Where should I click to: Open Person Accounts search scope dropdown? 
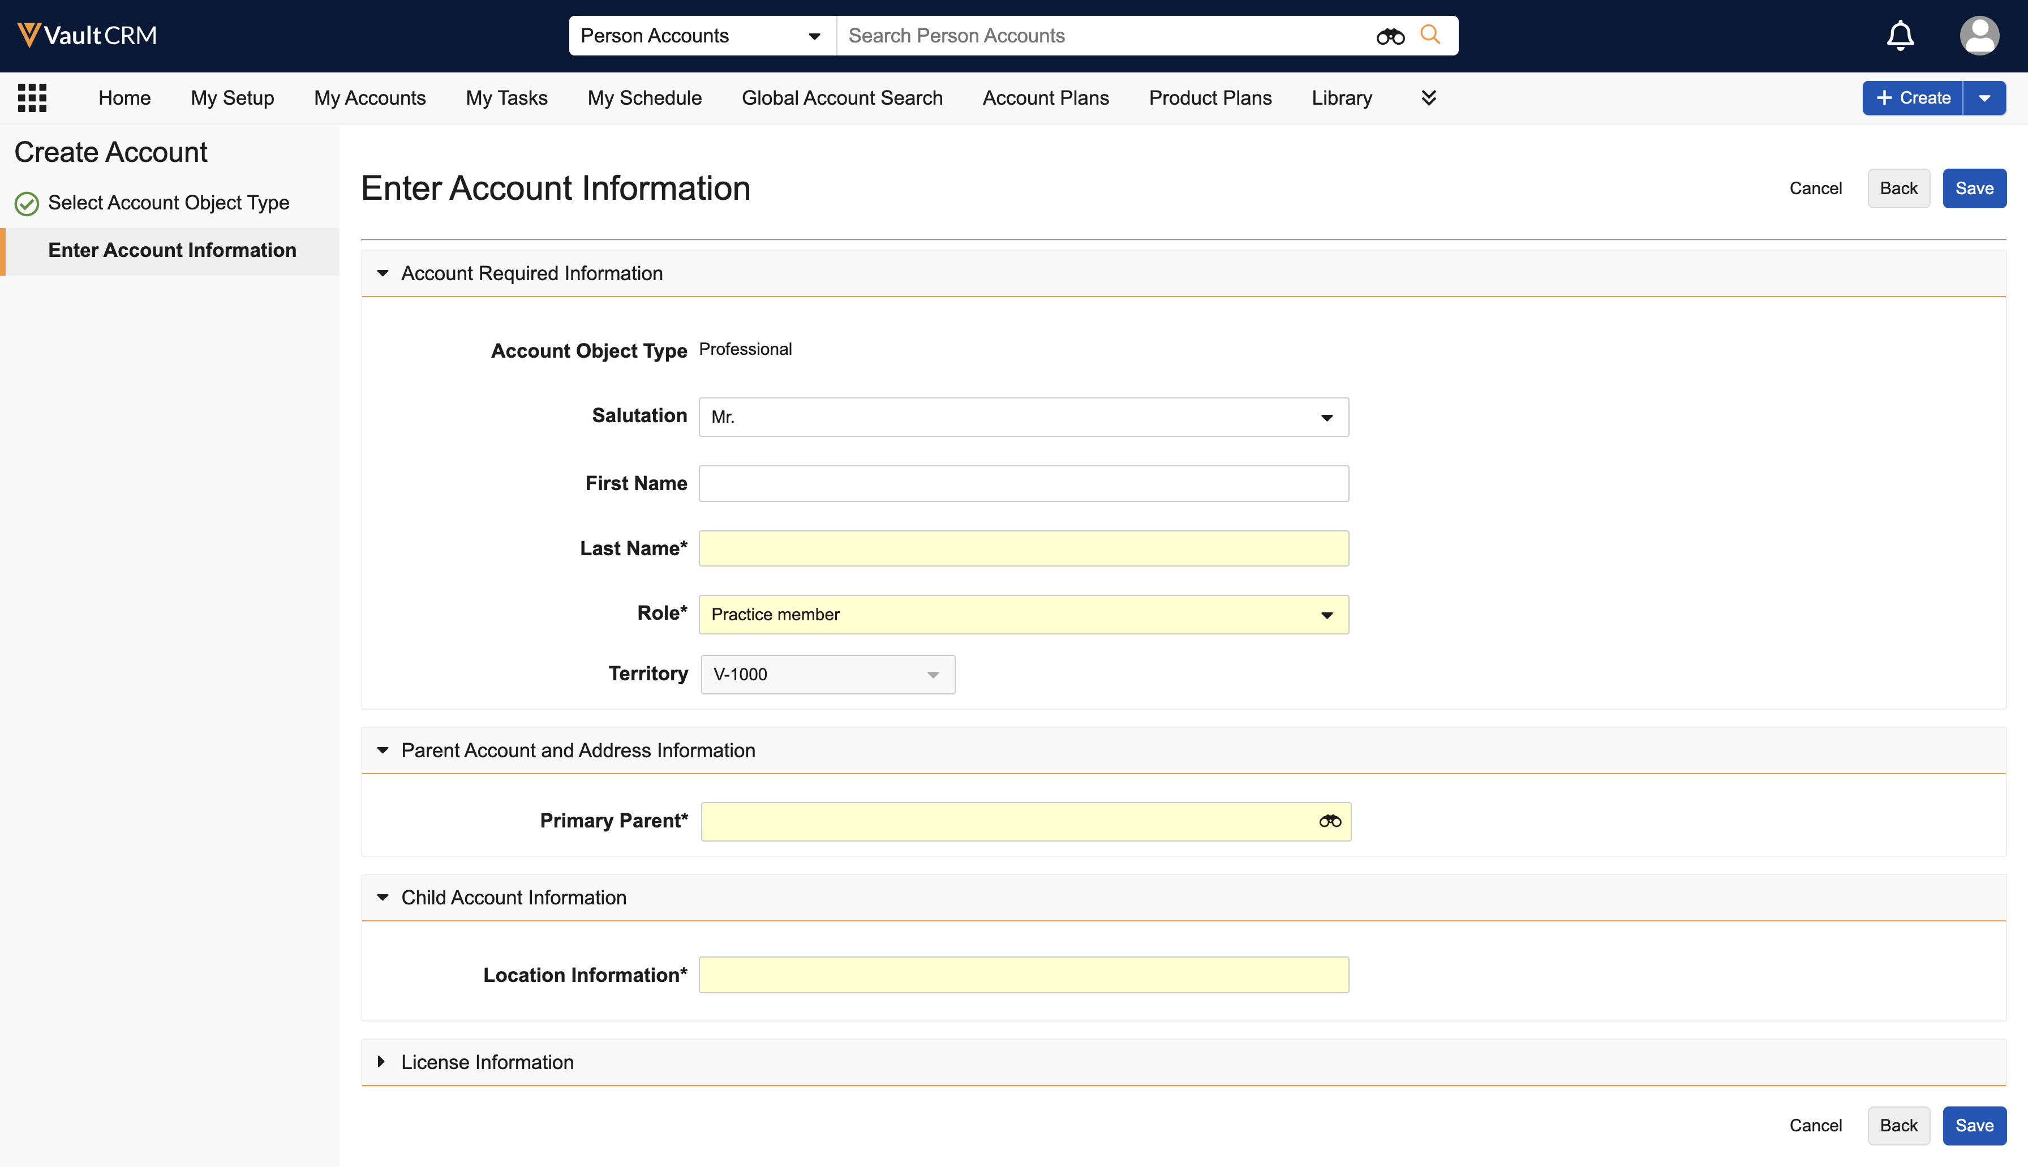(x=701, y=35)
